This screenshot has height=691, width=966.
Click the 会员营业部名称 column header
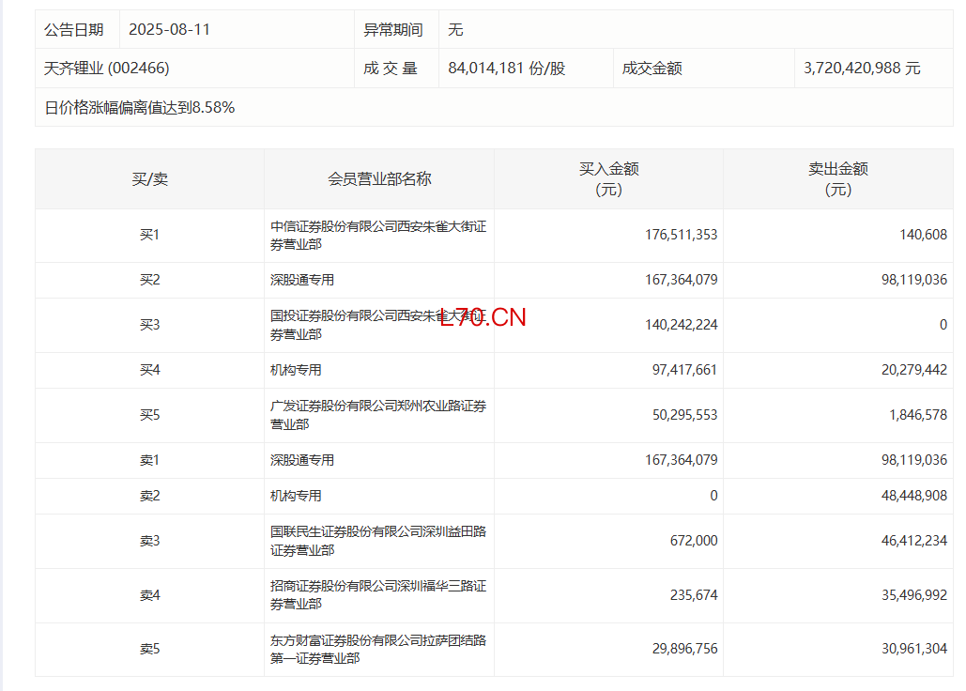coord(379,178)
